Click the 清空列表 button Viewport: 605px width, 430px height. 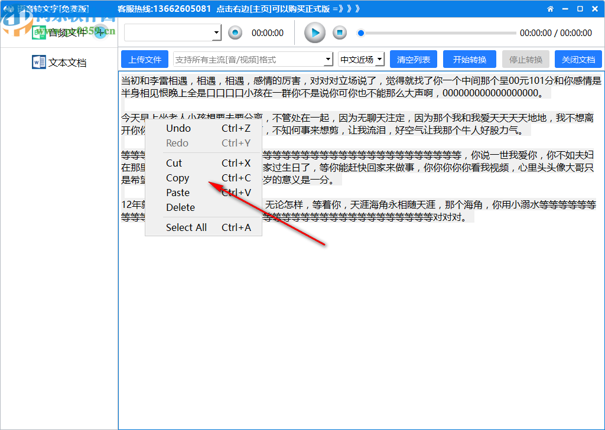pyautogui.click(x=414, y=60)
